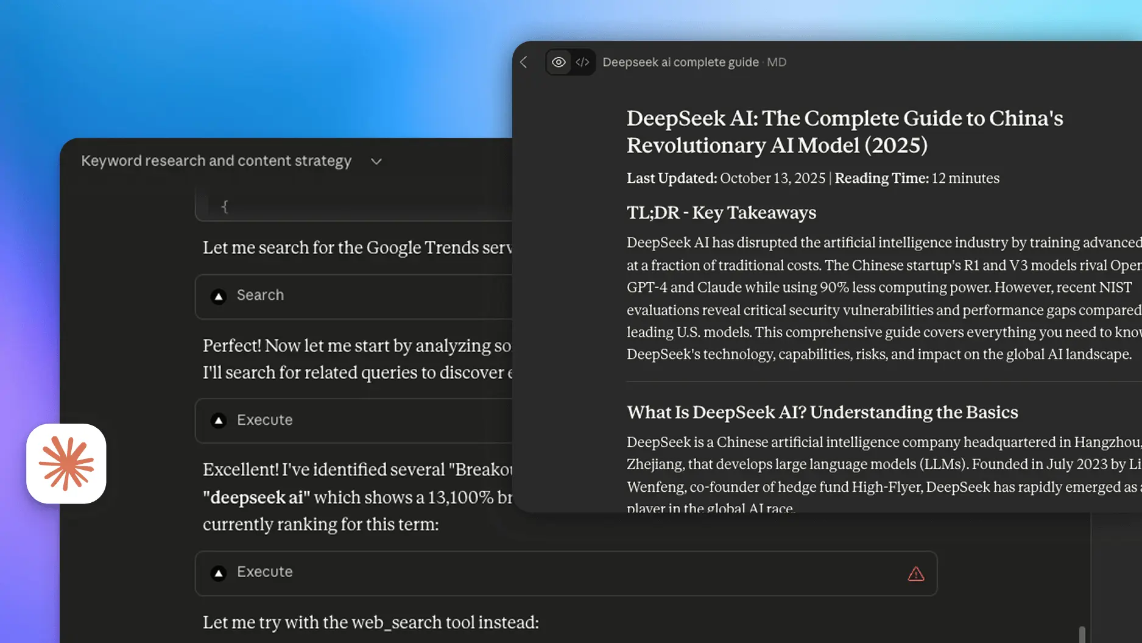Click the red warning triangle icon
The image size is (1142, 643).
[915, 574]
